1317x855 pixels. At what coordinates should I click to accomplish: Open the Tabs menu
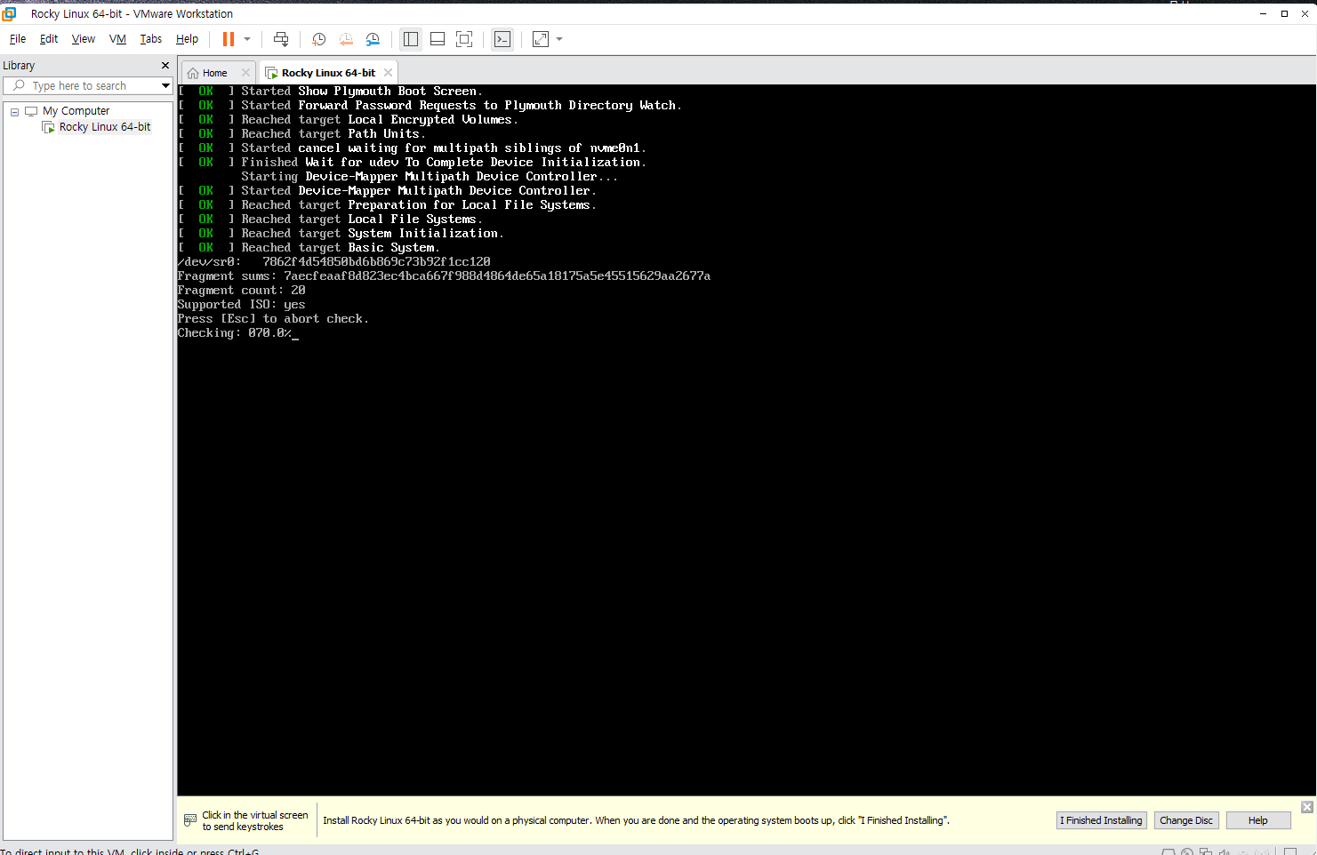pyautogui.click(x=151, y=39)
